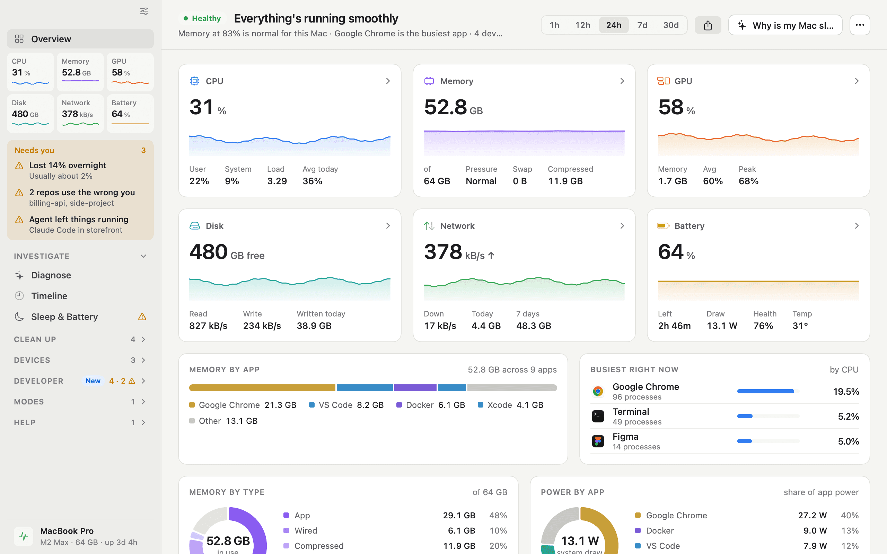Viewport: 887px width, 554px height.
Task: Select the 1h time range
Action: tap(554, 25)
